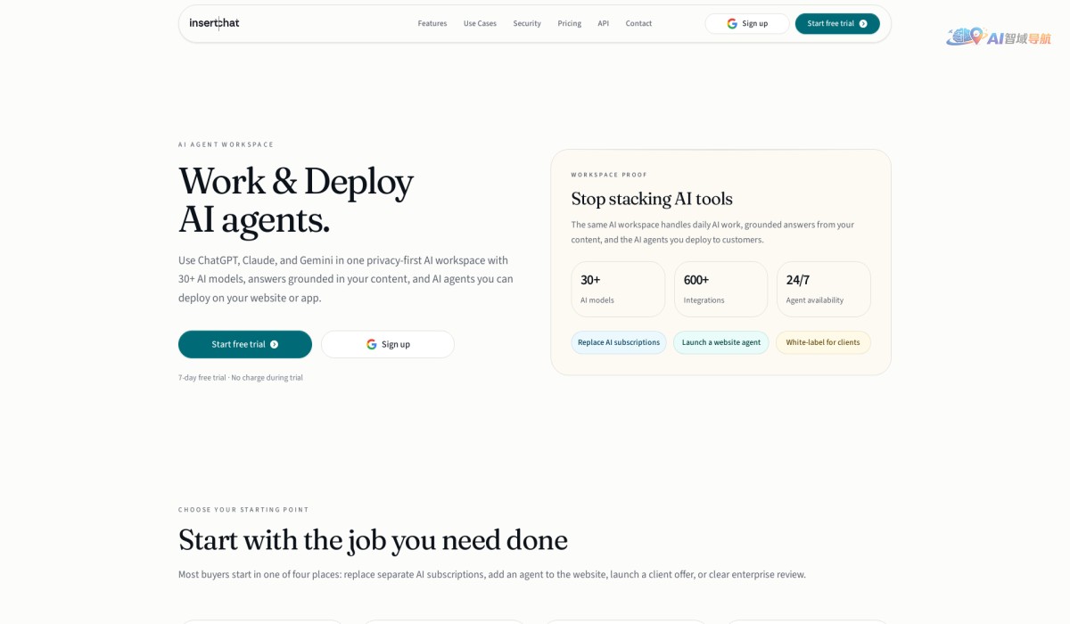Go to Use Cases in navigation
The height and width of the screenshot is (624, 1070).
tap(480, 23)
